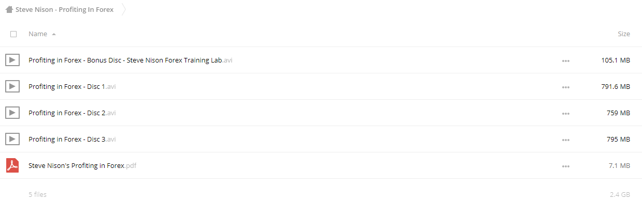Screen dimensions: 642x216
Task: Open Bonus Disc Steve Nison Forex Training Lab
Action: [x=130, y=60]
